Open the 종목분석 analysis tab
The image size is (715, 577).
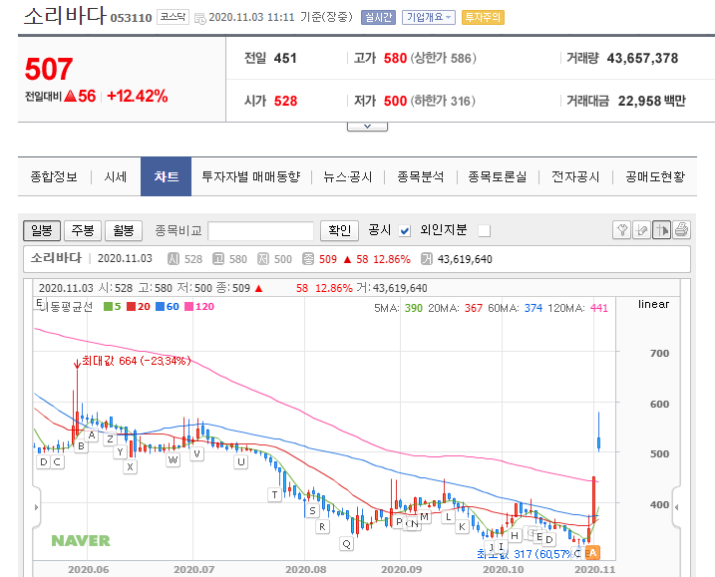click(x=421, y=176)
